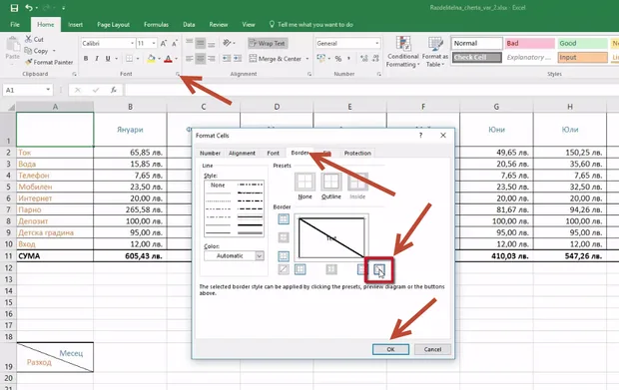This screenshot has height=390, width=619.
Task: Click the insert function fx icon
Action: tap(113, 90)
